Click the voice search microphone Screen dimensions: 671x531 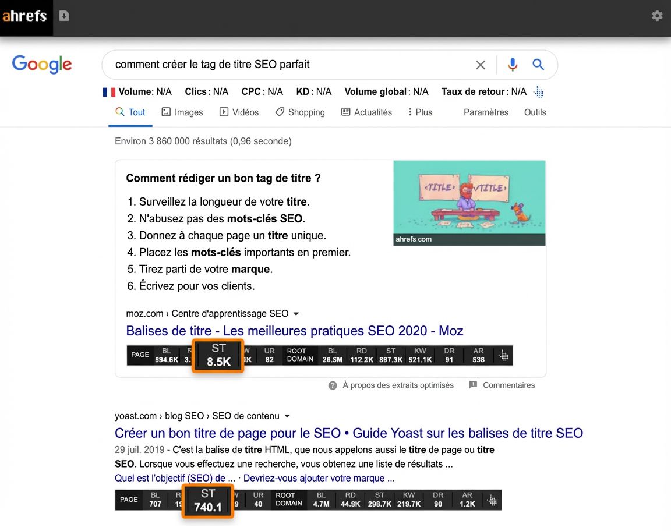512,65
